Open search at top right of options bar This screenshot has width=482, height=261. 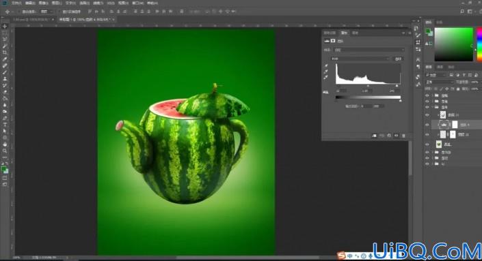[462, 12]
